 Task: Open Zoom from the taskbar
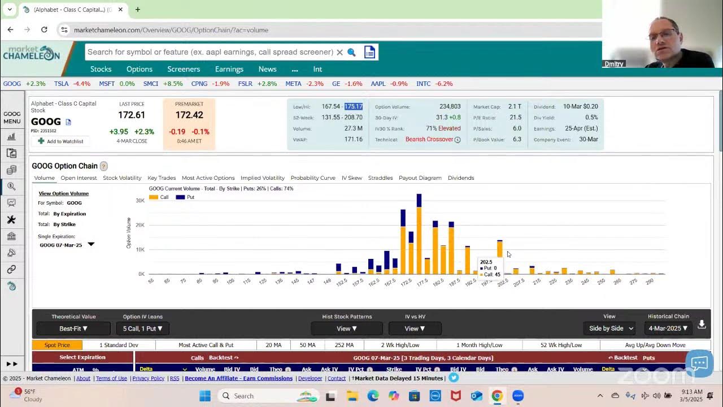coord(518,396)
